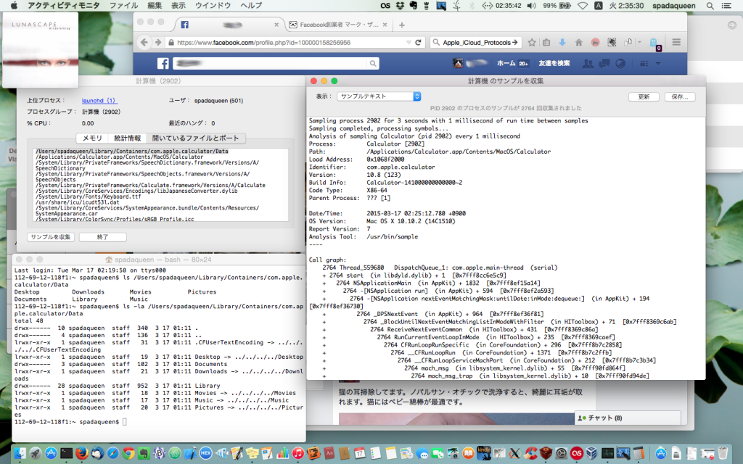Open the Firefox downloads arrow
Screen dimensions: 743x464
(x=562, y=42)
